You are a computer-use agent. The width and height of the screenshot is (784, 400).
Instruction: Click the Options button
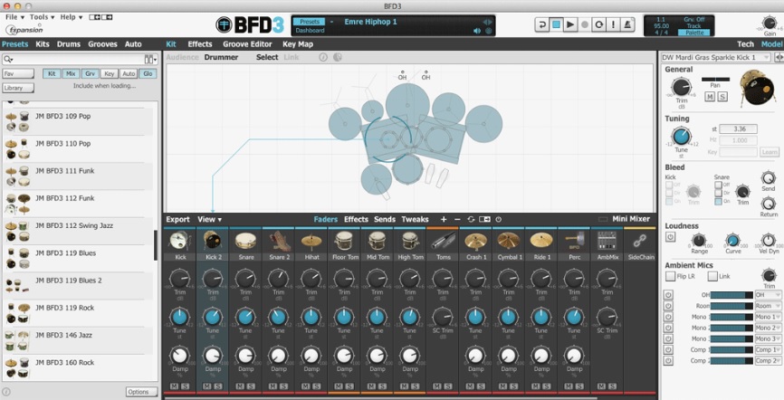coord(141,392)
